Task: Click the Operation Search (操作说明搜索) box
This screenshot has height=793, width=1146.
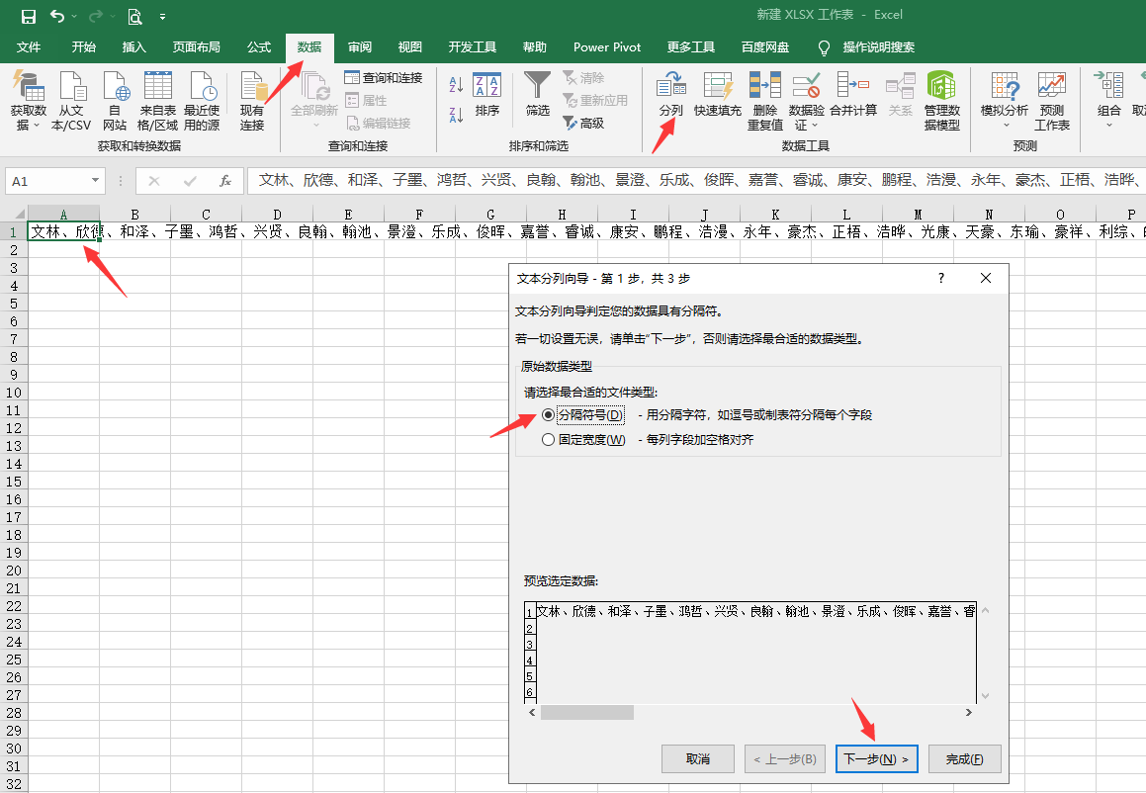Action: [878, 47]
